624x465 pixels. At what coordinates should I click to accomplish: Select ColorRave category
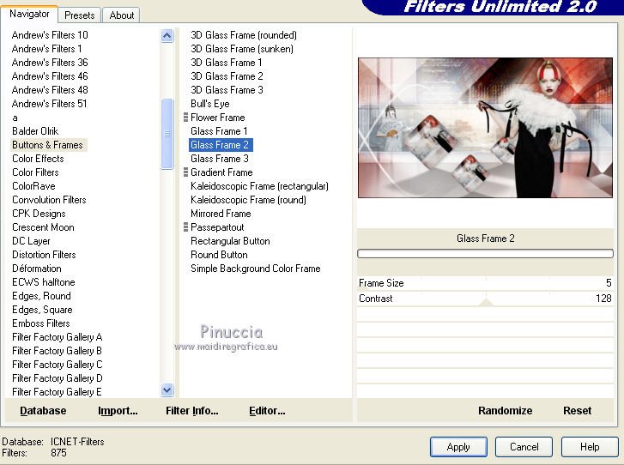point(33,186)
